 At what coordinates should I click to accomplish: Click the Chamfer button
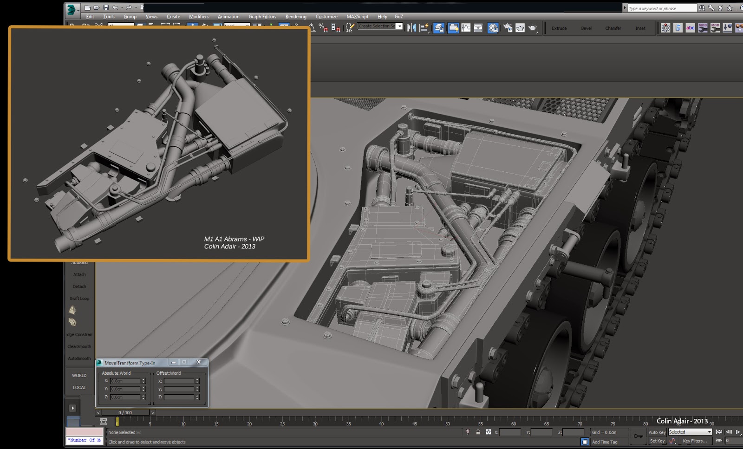point(613,28)
